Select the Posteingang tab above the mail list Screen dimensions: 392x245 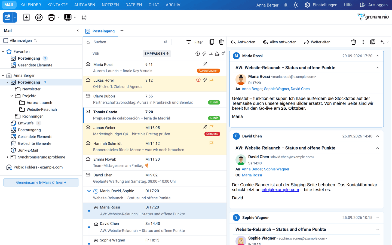(x=100, y=31)
